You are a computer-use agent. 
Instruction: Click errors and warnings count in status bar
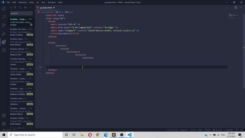pos(7,130)
